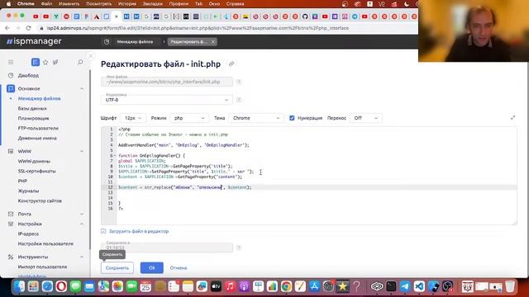The width and height of the screenshot is (529, 297).
Task: Click in code editor line 12
Action: pos(317,187)
